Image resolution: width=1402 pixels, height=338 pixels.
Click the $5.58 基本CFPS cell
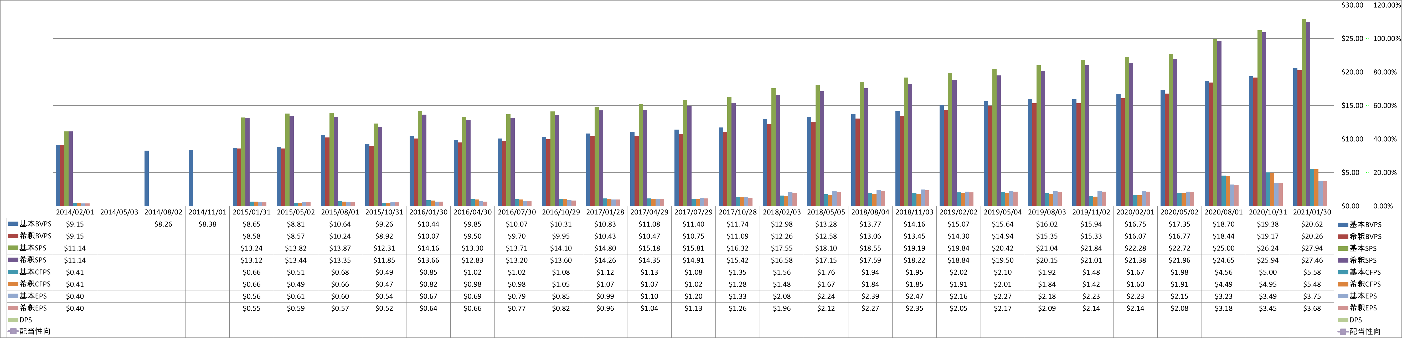point(1312,272)
